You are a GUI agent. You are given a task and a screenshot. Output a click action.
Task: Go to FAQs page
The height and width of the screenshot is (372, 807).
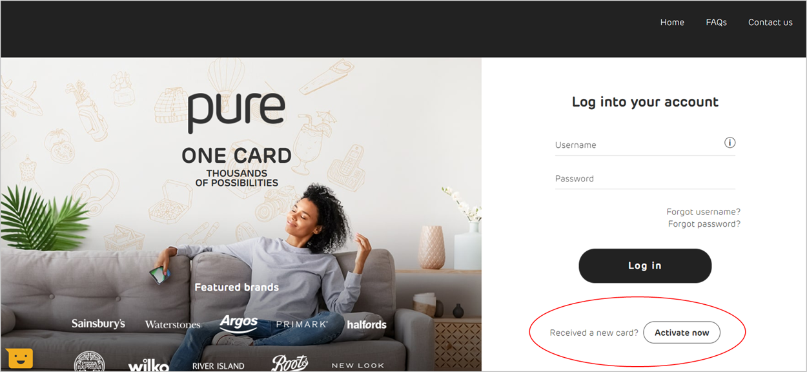click(x=716, y=22)
